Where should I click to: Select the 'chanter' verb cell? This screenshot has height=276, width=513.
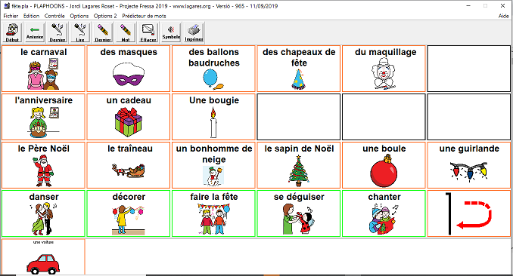tap(384, 213)
